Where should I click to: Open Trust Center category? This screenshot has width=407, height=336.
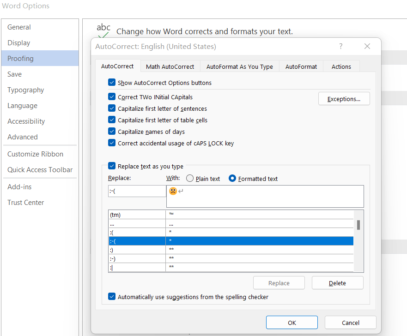(x=40, y=203)
